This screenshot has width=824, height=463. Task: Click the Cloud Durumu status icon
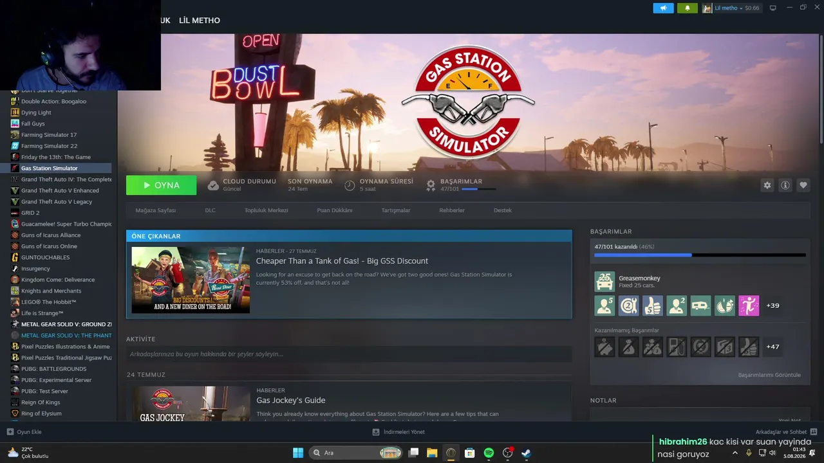[x=213, y=185]
